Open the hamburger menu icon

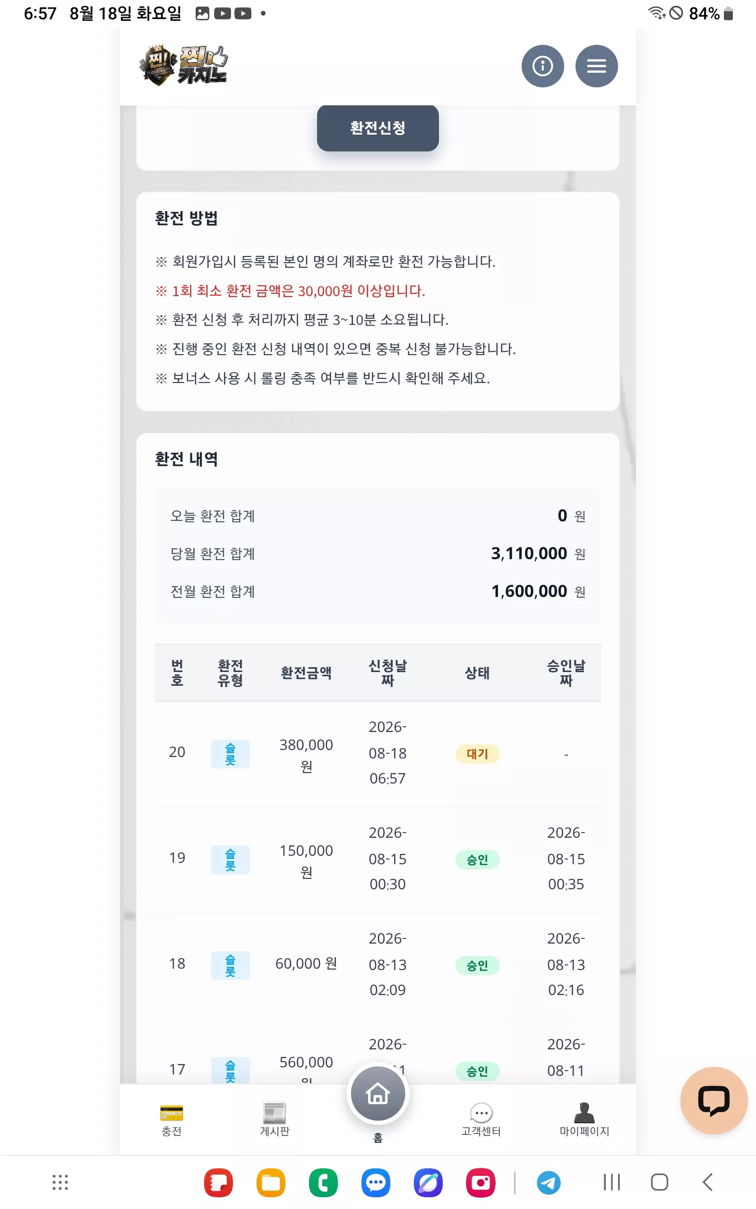pyautogui.click(x=596, y=66)
